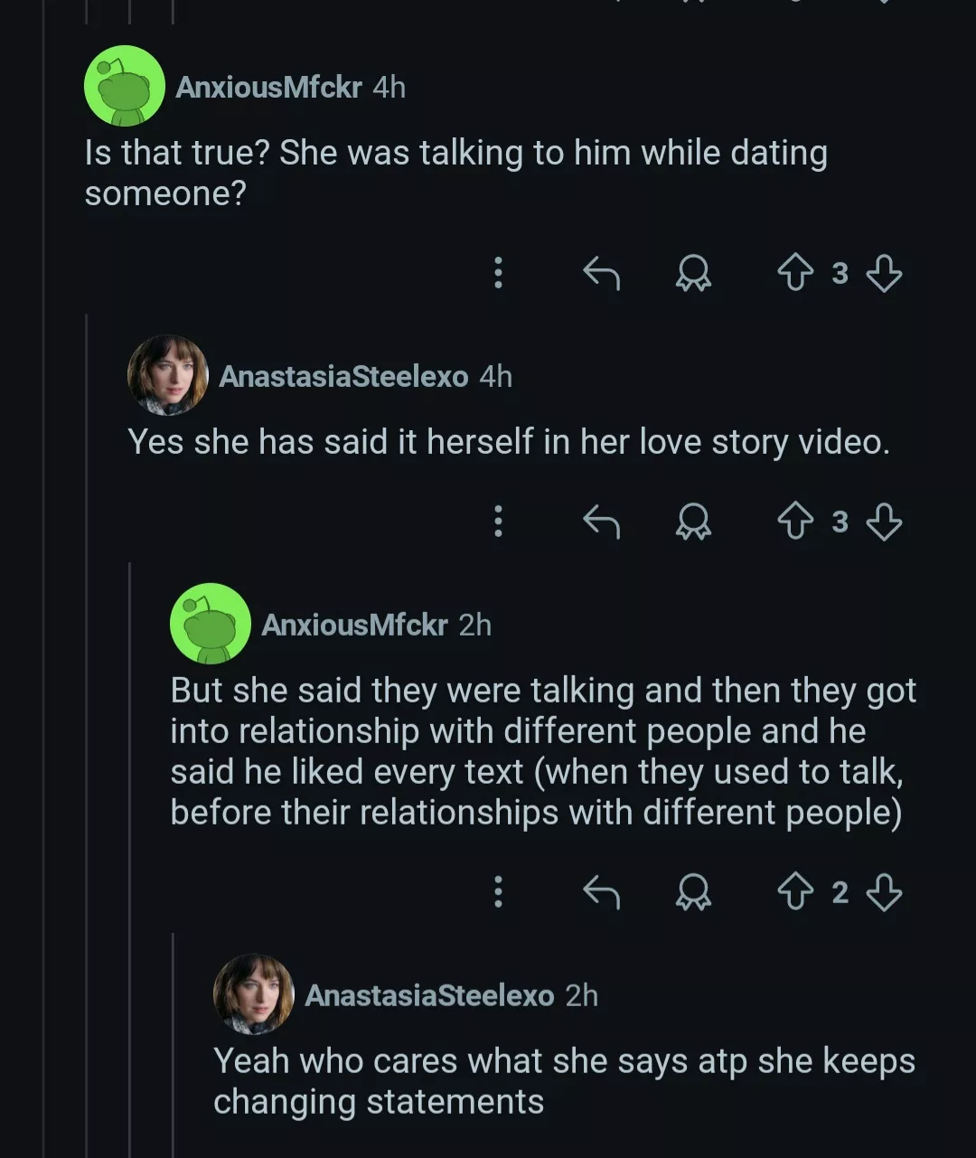Upvote the "Is that true?" comment
976x1158 pixels.
[795, 272]
